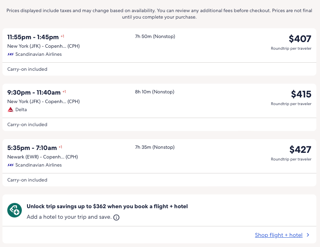This screenshot has height=247, width=320.
Task: Choose the 9:30pm - 11:40am Delta flight
Action: (x=34, y=93)
